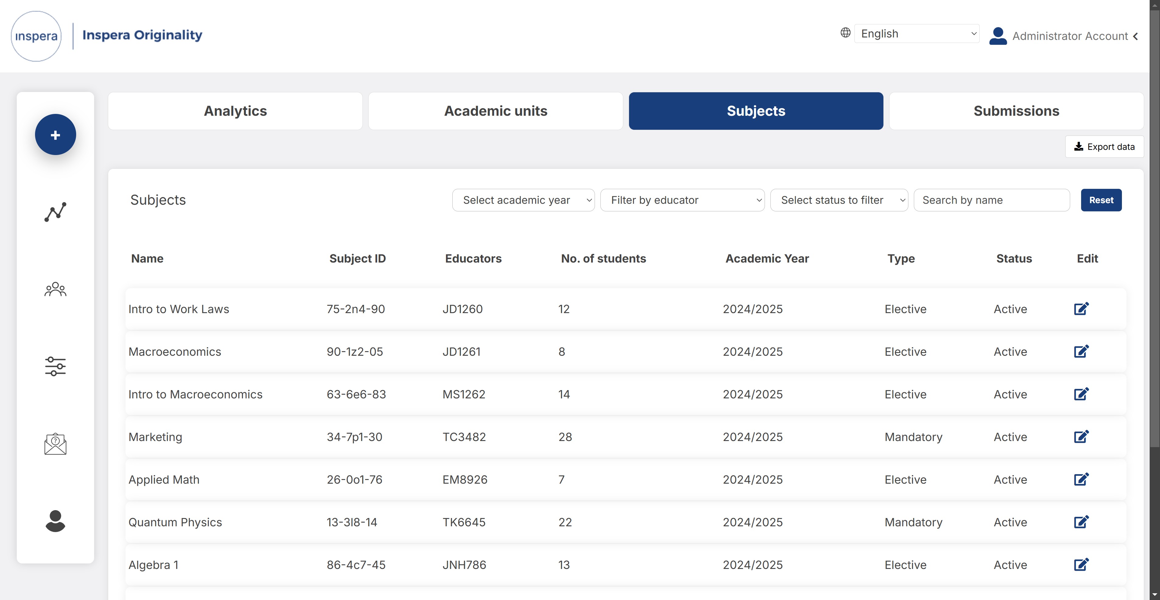Click the Active status of Quantum Physics
Screen dimensions: 1160x600
point(1010,522)
